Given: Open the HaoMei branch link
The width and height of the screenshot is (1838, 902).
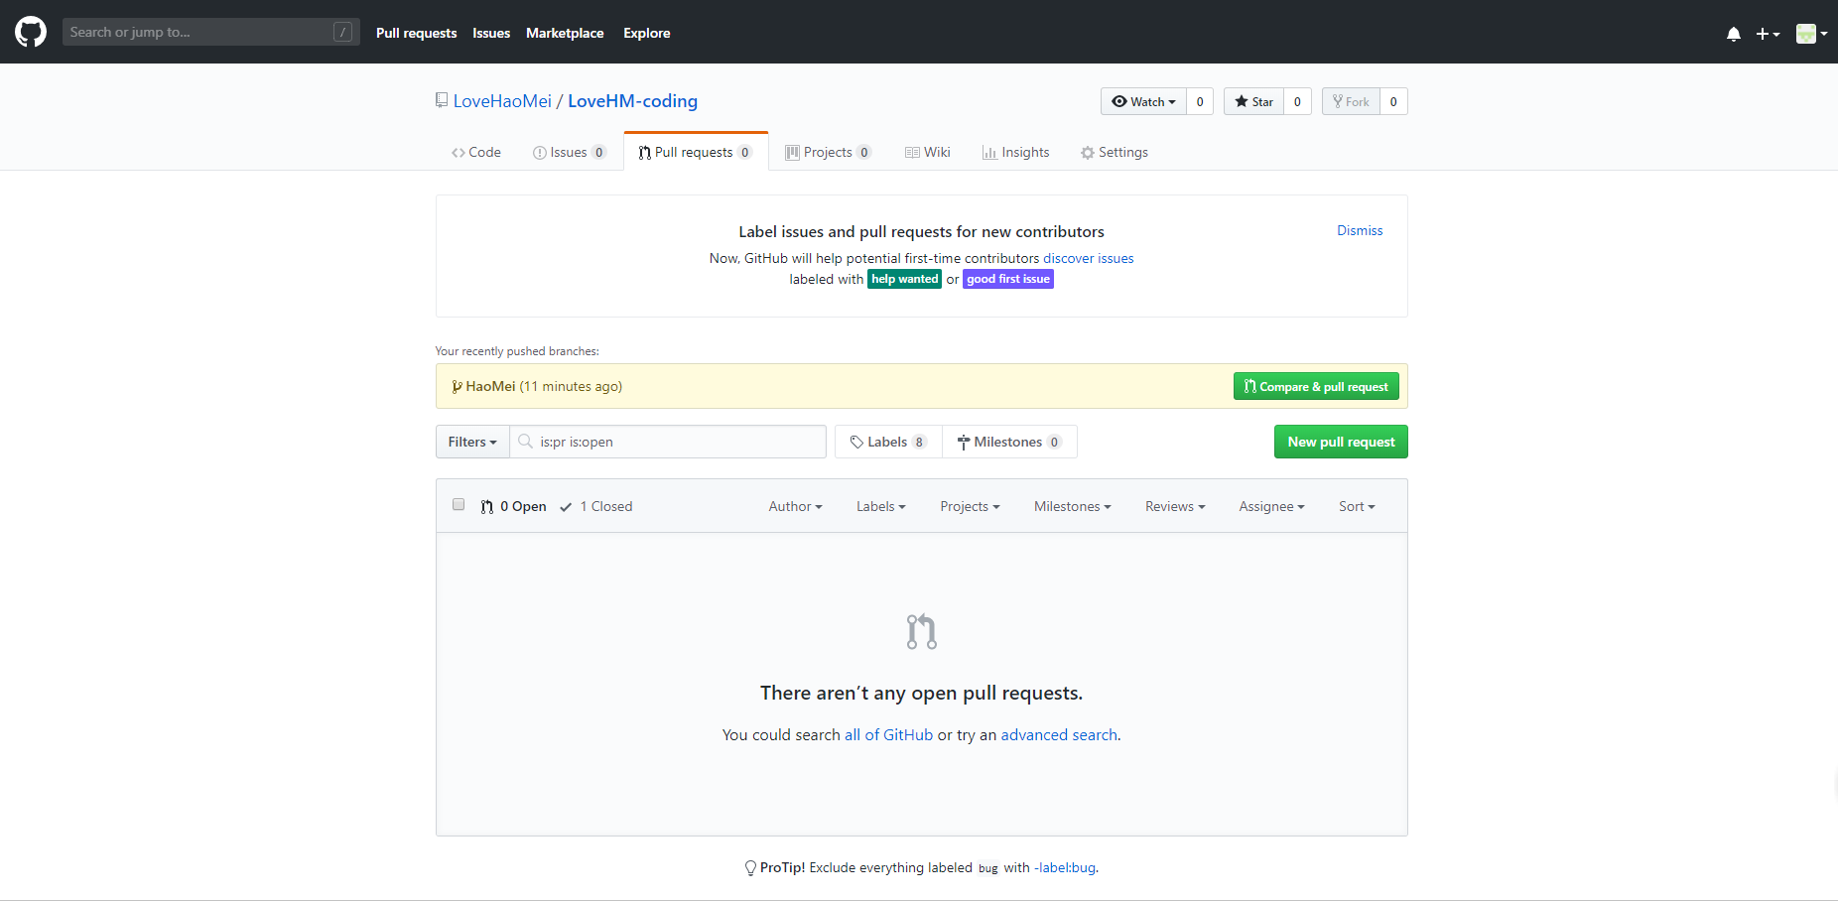Looking at the screenshot, I should (490, 386).
